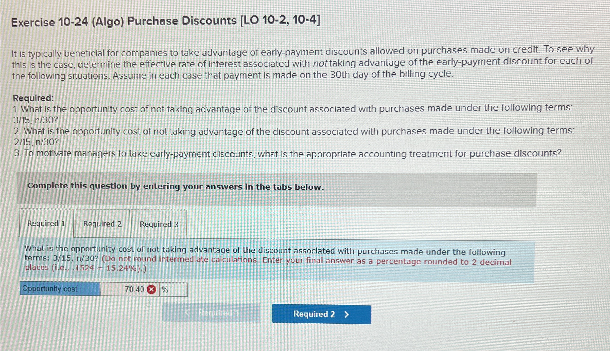Viewport: 610px width, 351px height.
Task: Click the back arrow on disabled Required 1 button
Action: click(x=188, y=314)
